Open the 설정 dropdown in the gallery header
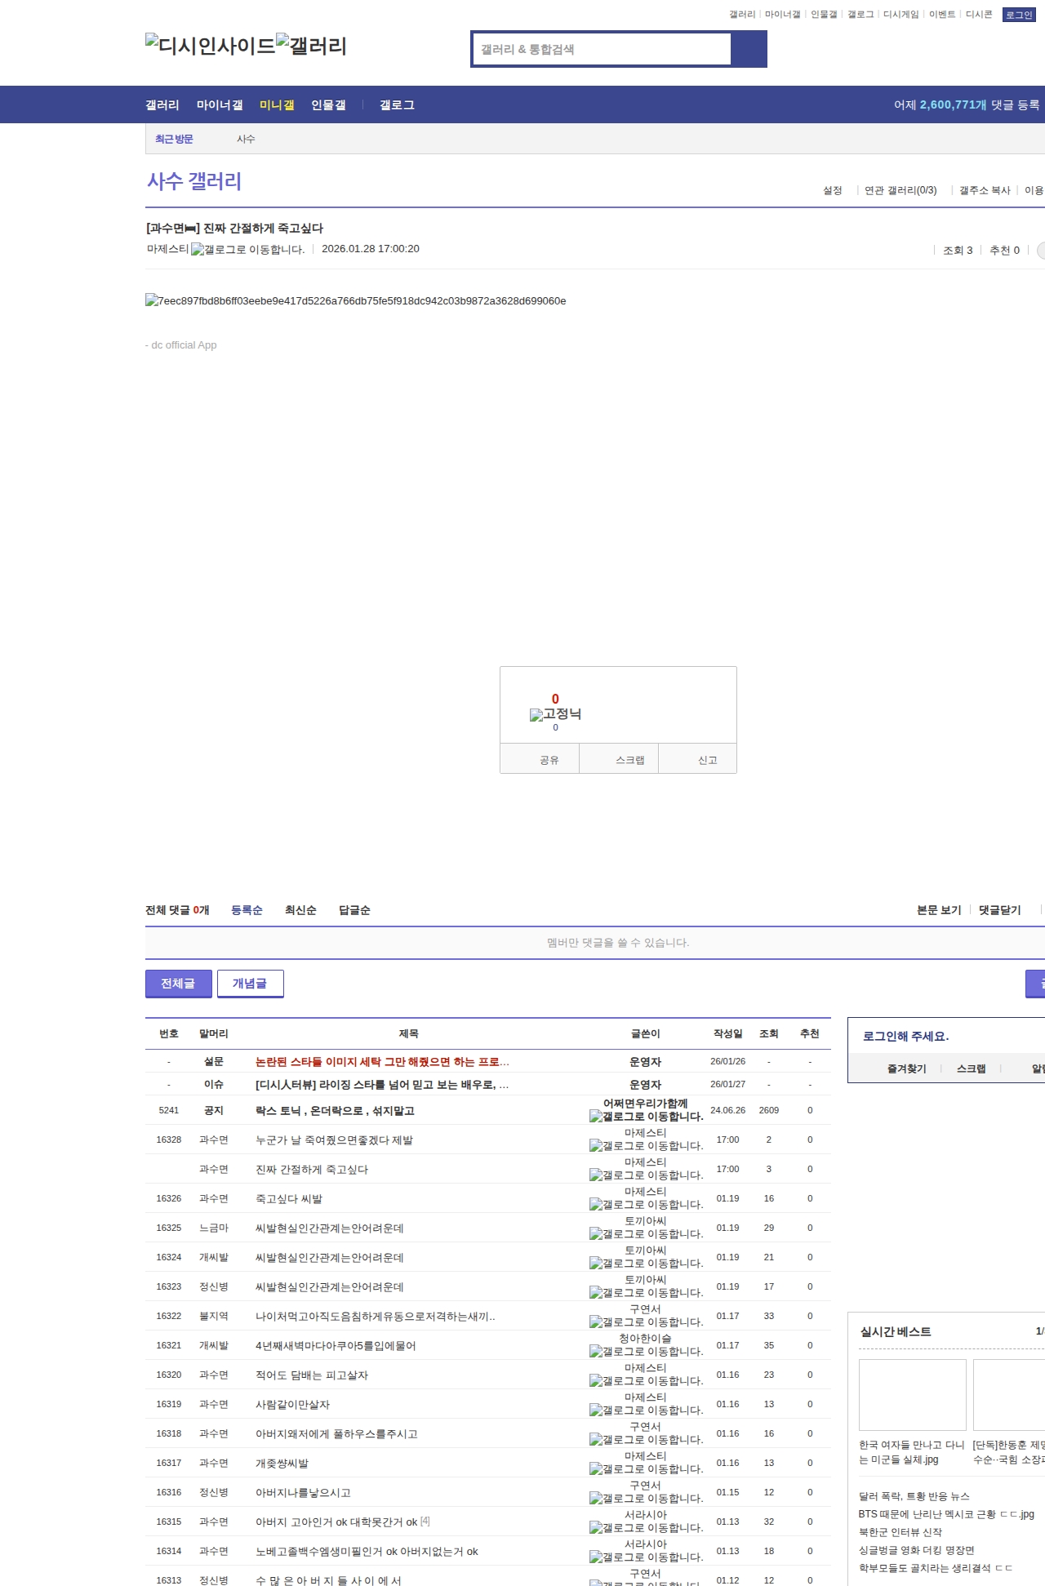This screenshot has width=1045, height=1586. click(832, 190)
